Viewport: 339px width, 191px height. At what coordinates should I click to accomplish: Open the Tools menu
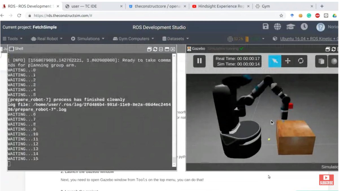(x=12, y=39)
